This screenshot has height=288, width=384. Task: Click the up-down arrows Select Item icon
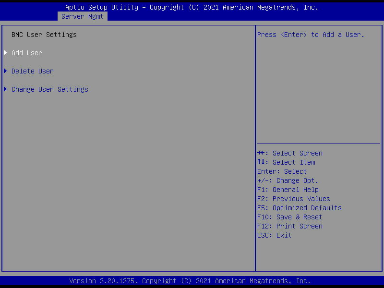click(x=261, y=162)
